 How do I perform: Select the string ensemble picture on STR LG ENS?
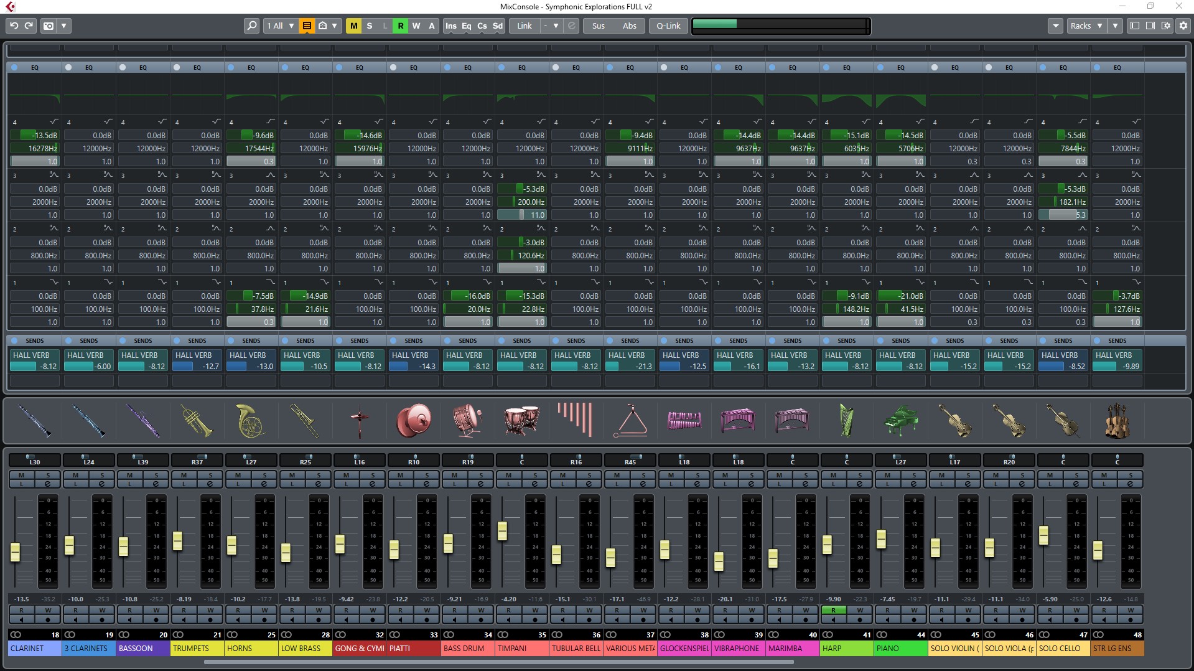(1117, 420)
